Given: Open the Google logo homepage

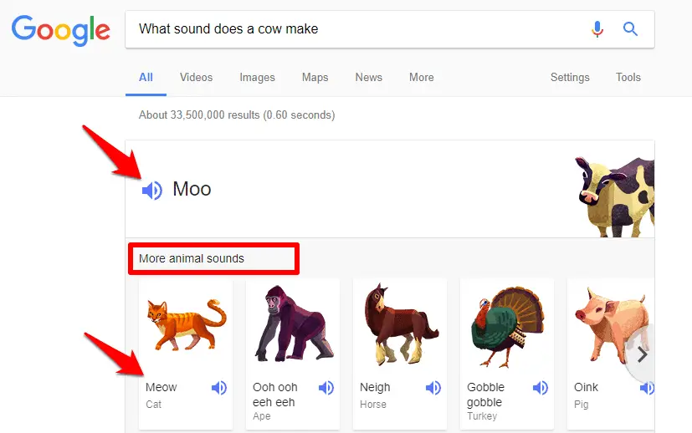Looking at the screenshot, I should [x=61, y=30].
